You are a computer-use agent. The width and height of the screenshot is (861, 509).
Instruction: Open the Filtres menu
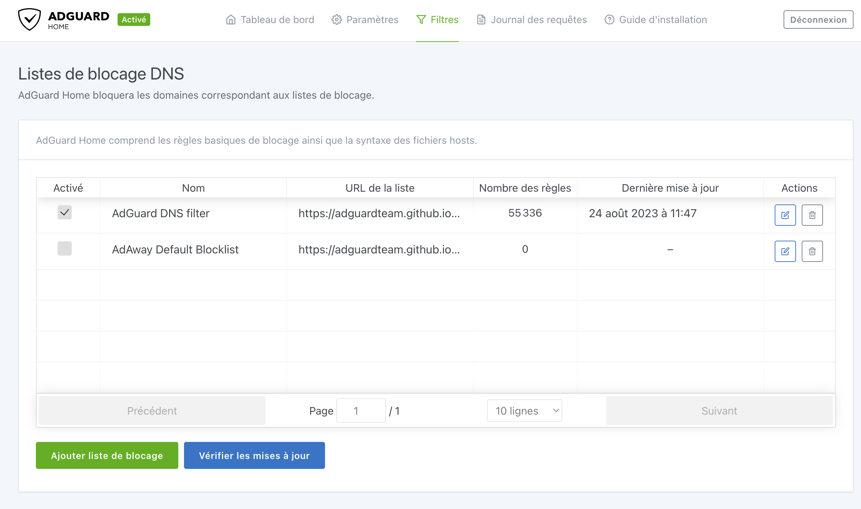(x=437, y=20)
